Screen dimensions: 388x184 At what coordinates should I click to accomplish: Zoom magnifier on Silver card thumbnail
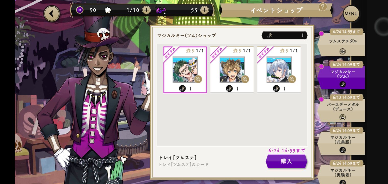click(292, 79)
